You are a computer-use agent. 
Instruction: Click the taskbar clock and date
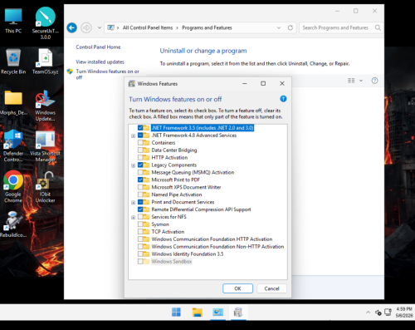[404, 313]
